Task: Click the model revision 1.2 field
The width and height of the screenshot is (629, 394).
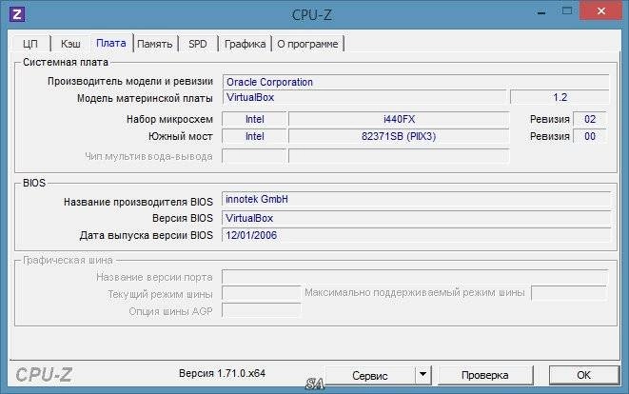Action: pyautogui.click(x=560, y=97)
